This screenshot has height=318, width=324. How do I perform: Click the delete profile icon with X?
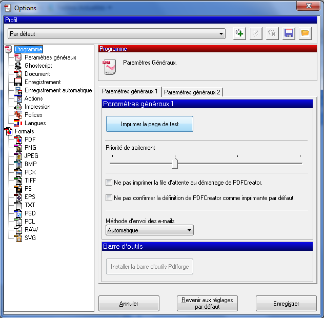[x=272, y=33]
